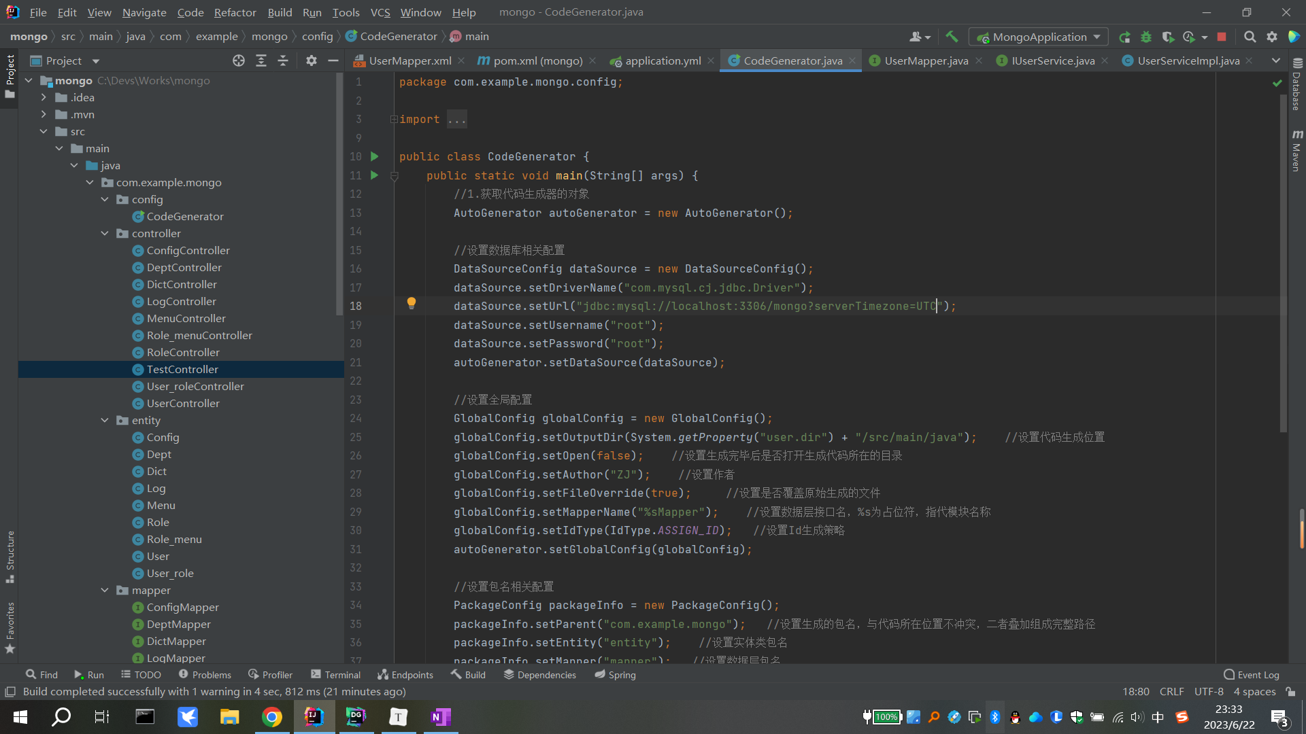Toggle main method fold marker line 11
Viewport: 1306px width, 734px height.
coord(394,176)
